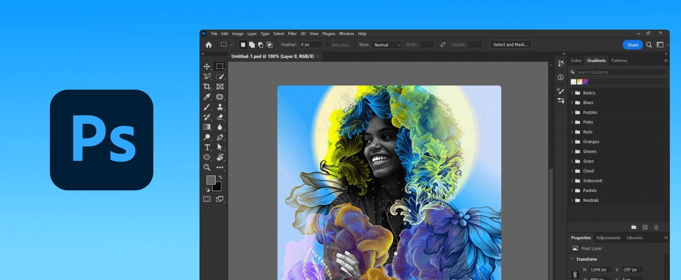This screenshot has height=280, width=681.
Task: Open the Style dropdown set to Normal
Action: [x=386, y=45]
